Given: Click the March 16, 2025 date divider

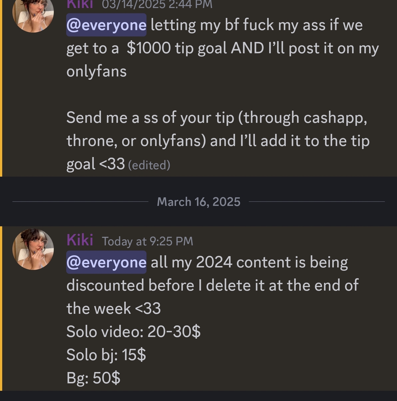Looking at the screenshot, I should [x=198, y=202].
